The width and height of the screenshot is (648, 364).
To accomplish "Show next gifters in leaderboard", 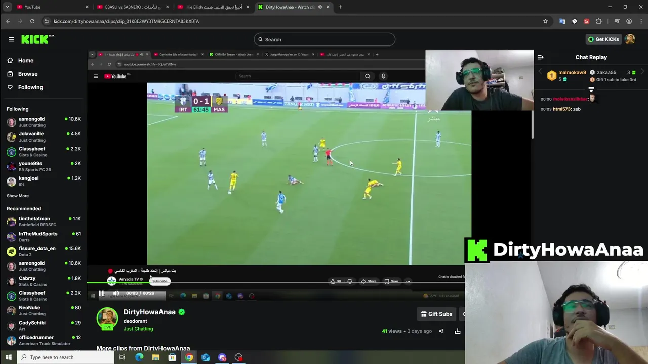I will click(643, 72).
